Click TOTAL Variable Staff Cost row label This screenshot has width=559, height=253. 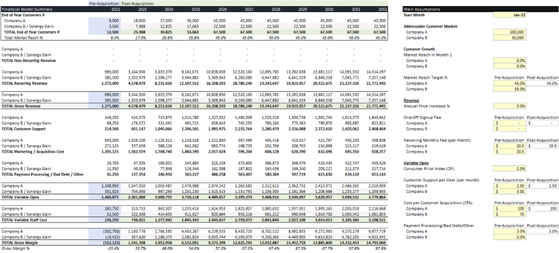tap(25, 220)
